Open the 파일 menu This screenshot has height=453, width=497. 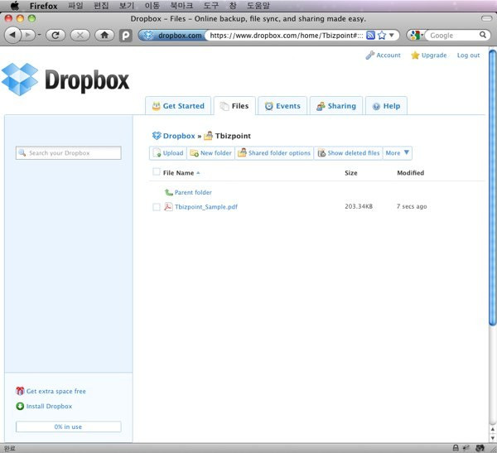[x=75, y=6]
